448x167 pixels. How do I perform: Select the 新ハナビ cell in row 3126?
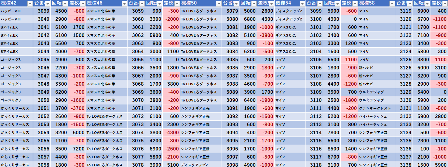pyautogui.click(x=377, y=68)
